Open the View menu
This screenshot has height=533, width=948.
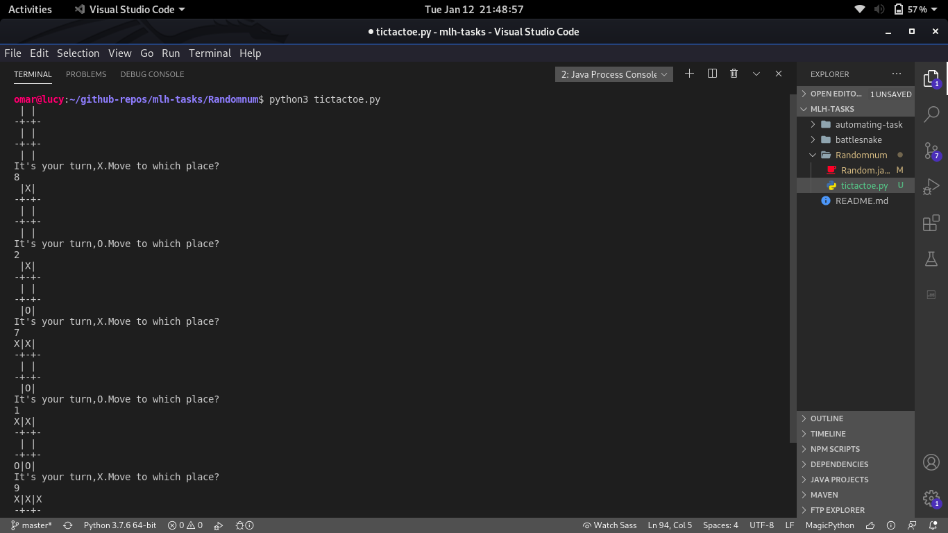click(x=119, y=53)
